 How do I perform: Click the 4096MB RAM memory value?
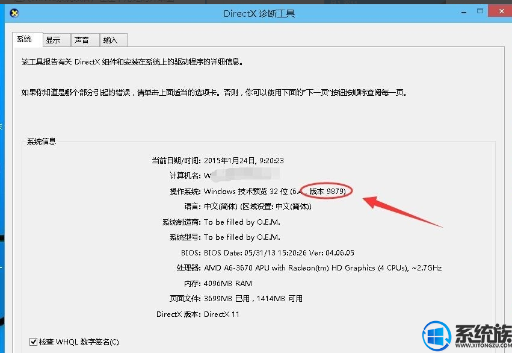[228, 283]
